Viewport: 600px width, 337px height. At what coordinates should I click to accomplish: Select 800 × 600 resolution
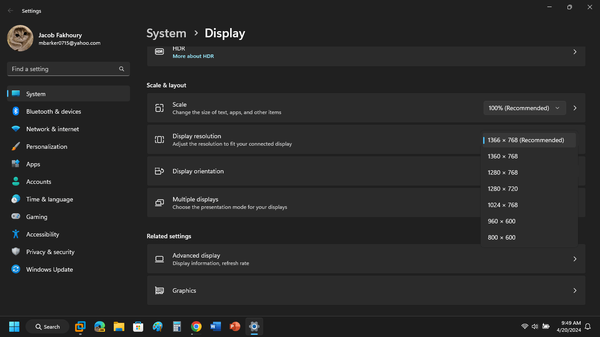pos(501,237)
